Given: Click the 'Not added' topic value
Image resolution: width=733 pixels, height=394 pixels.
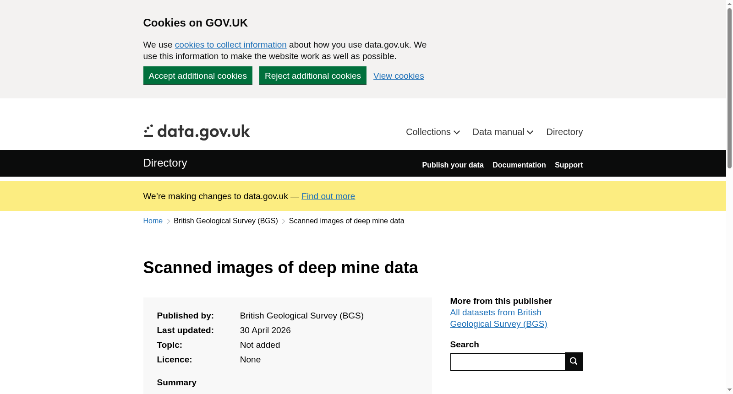Looking at the screenshot, I should point(260,345).
